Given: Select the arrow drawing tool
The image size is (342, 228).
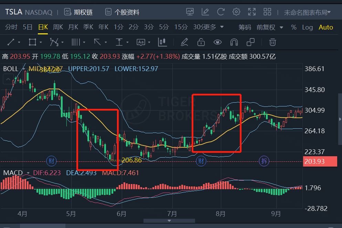Looking at the screenshot, I should (97, 42).
